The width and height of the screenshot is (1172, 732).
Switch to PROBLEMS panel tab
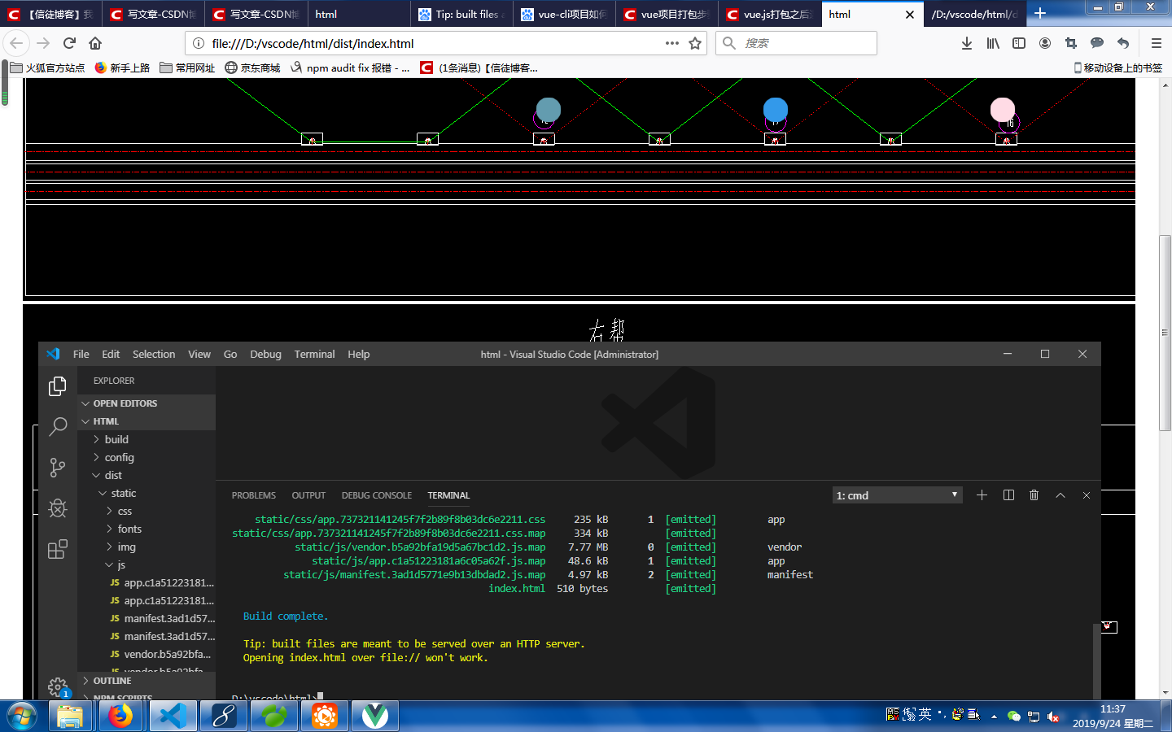(x=253, y=495)
